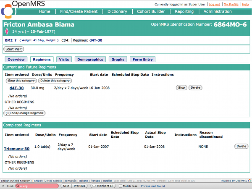Click Add/Change Regimen button
The image size is (252, 189).
tap(24, 113)
